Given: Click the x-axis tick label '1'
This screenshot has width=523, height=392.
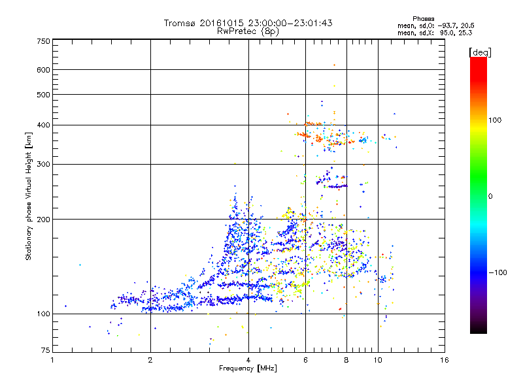Looking at the screenshot, I should pos(52,360).
